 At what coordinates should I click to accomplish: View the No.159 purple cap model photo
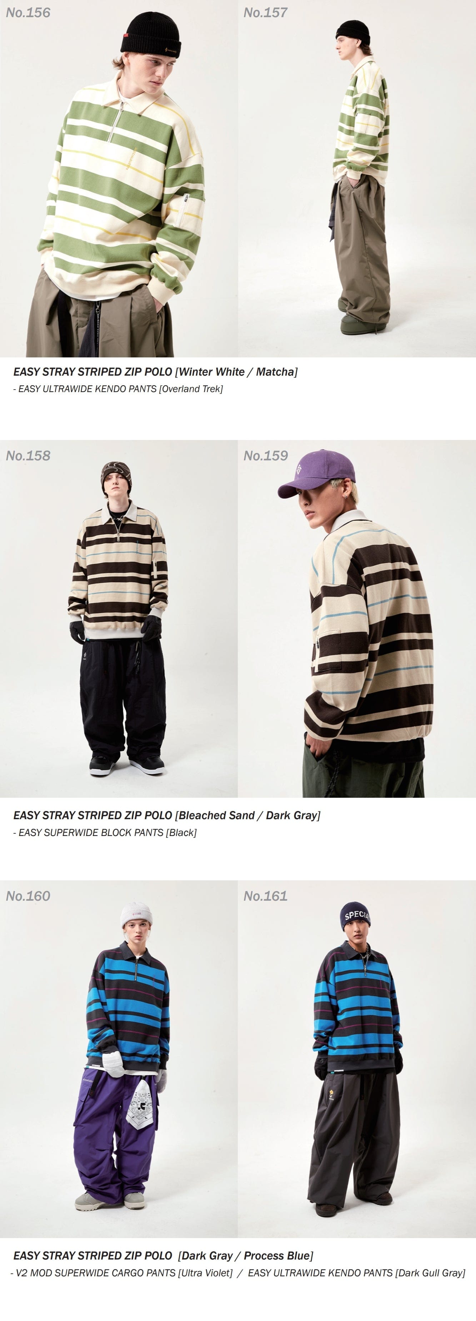[x=357, y=618]
